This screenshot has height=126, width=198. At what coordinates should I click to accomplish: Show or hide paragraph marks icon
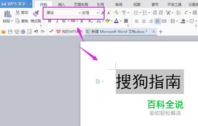pos(186,13)
